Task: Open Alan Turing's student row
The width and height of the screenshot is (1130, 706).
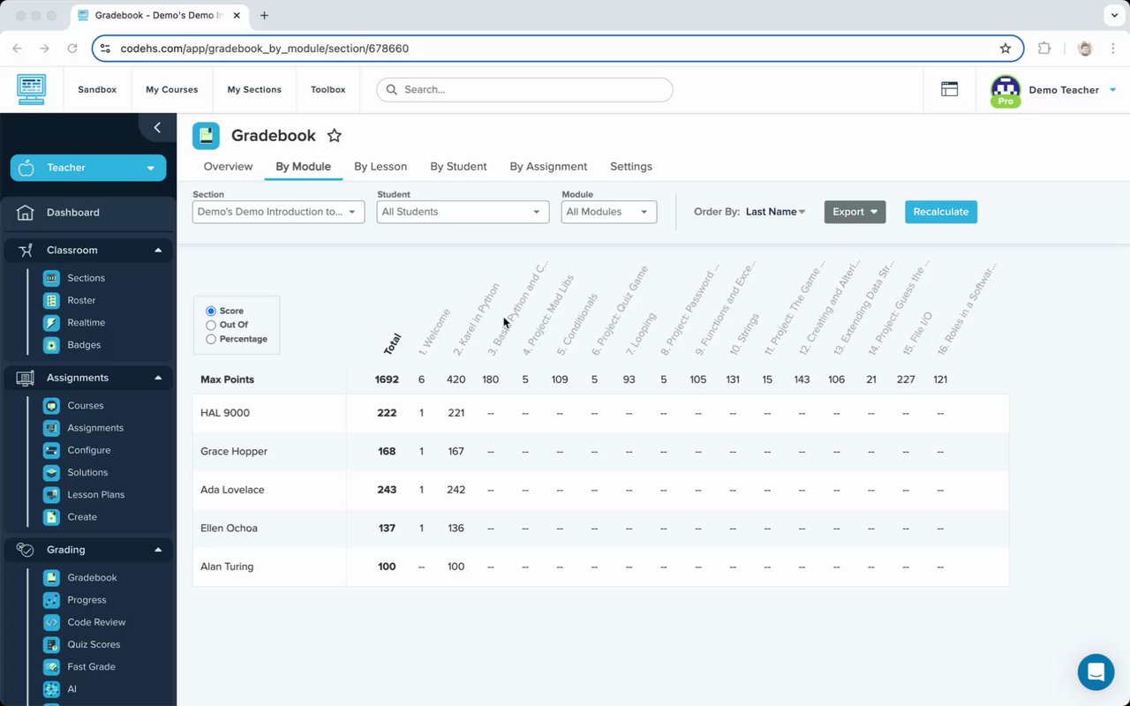Action: [x=600, y=567]
